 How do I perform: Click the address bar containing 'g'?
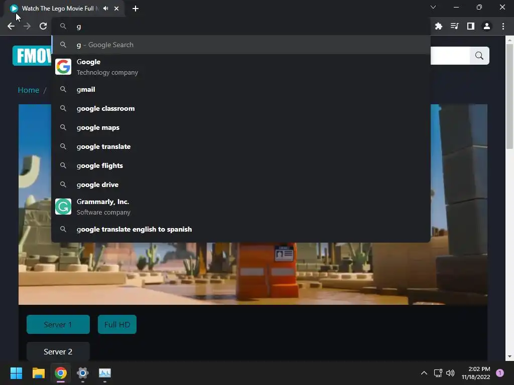click(241, 26)
